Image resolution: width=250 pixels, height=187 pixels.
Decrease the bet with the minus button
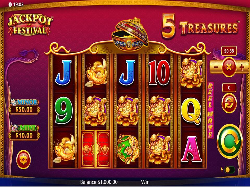pos(216,67)
